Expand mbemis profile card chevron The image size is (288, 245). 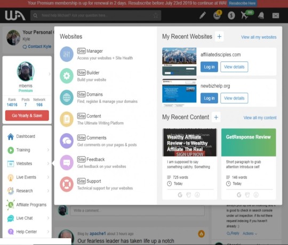point(50,74)
